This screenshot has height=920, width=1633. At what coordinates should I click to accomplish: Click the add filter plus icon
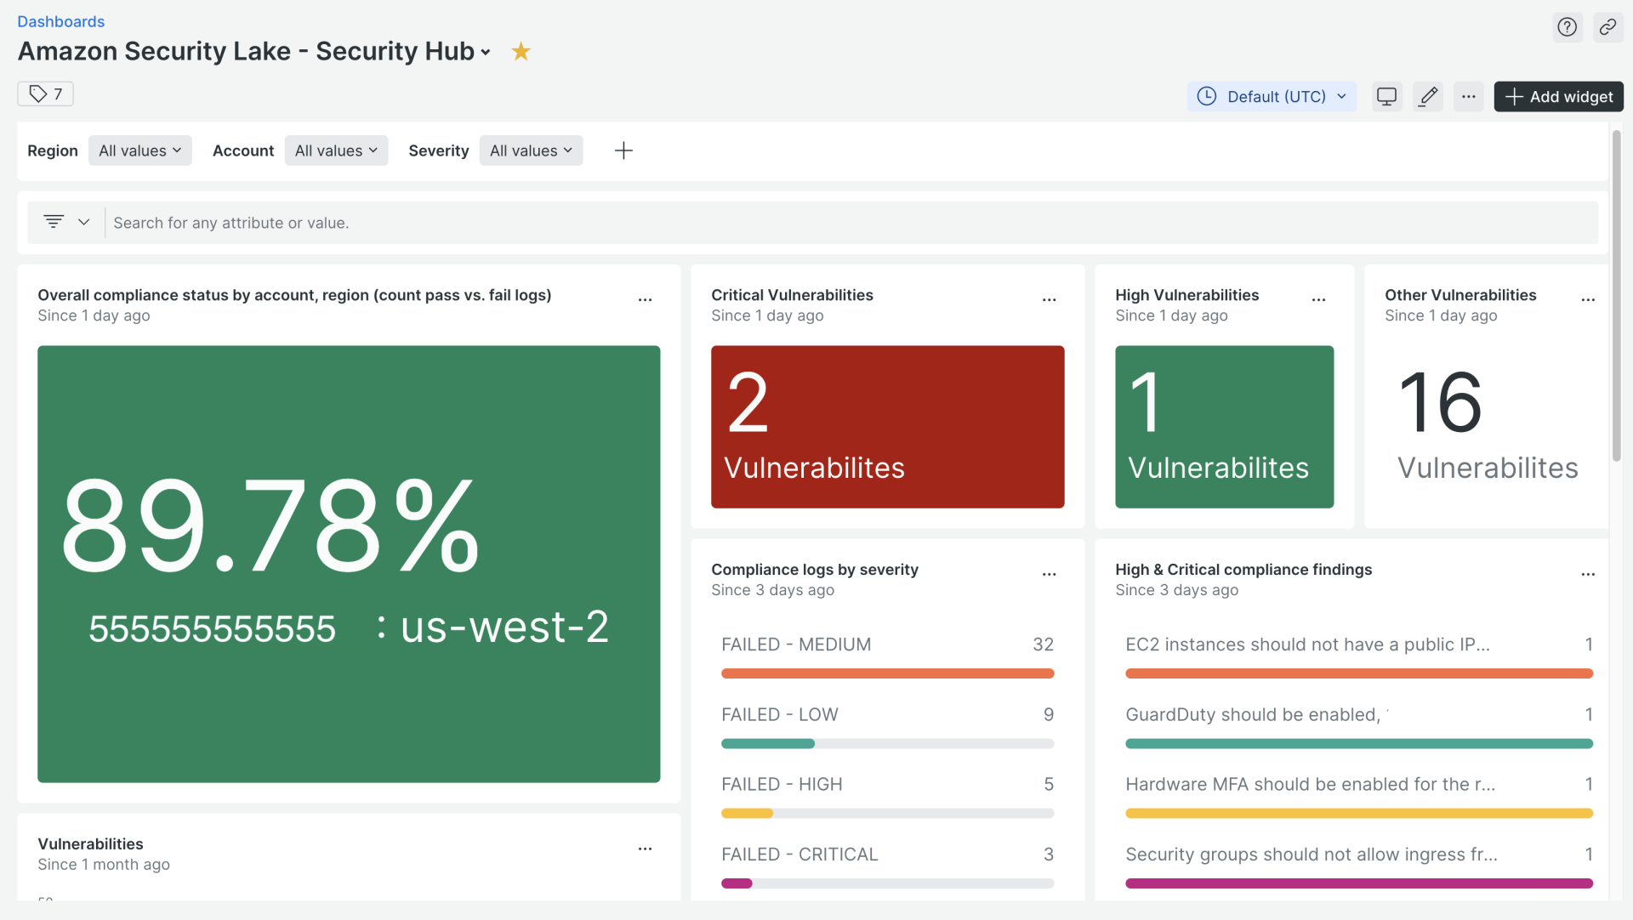pos(623,149)
